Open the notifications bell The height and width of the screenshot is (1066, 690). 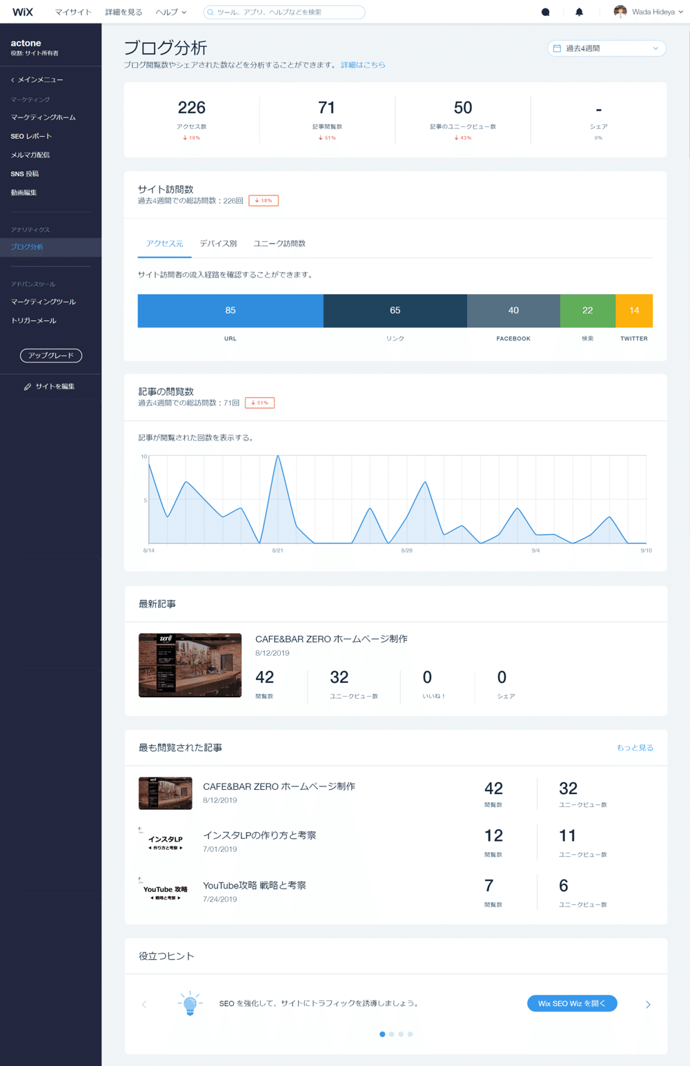579,12
